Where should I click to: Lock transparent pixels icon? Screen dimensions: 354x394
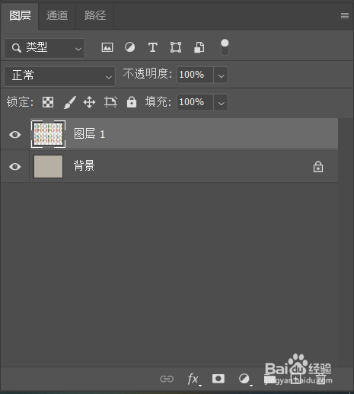click(48, 102)
